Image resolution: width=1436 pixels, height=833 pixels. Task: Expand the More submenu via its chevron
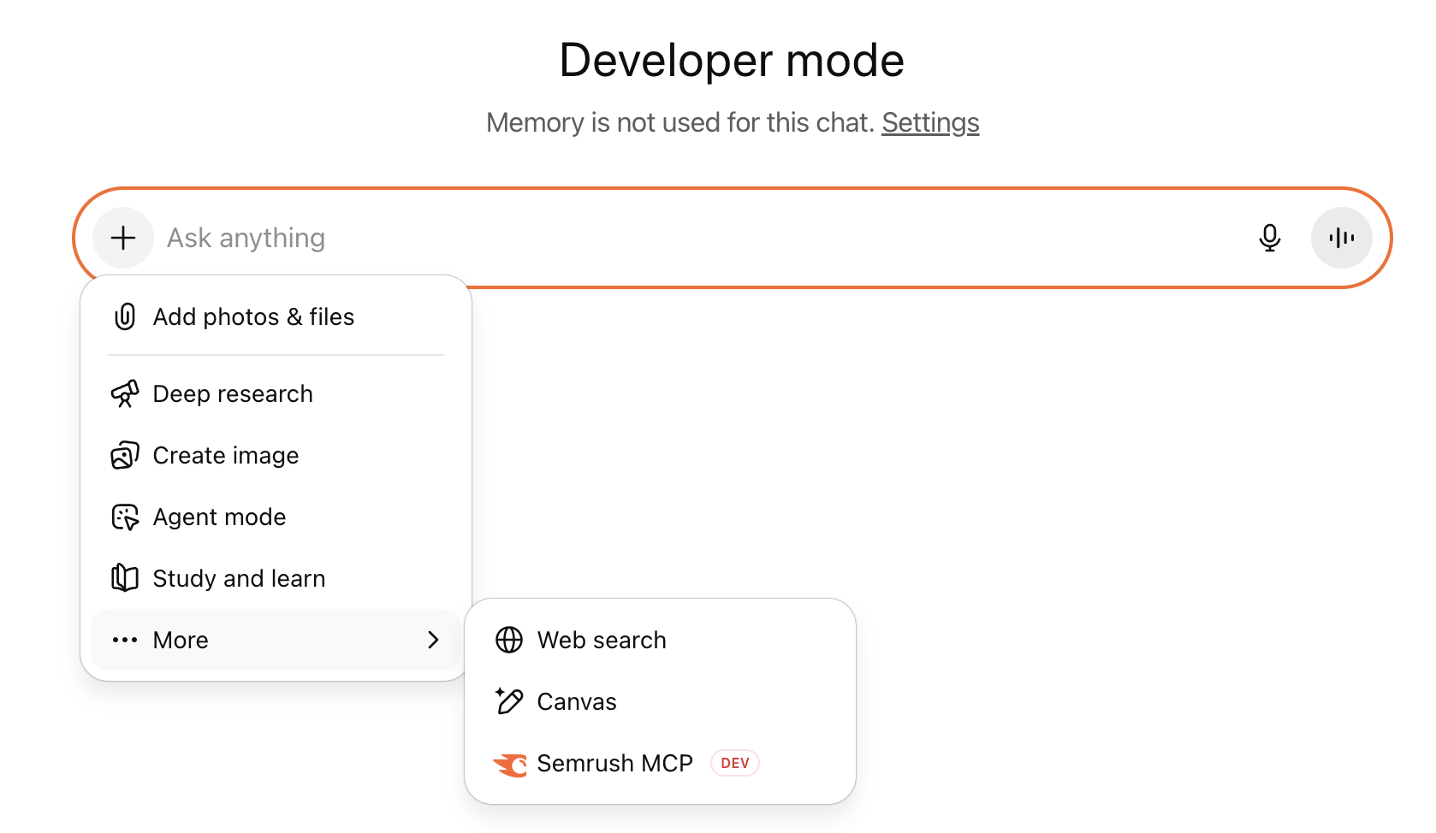click(x=433, y=640)
